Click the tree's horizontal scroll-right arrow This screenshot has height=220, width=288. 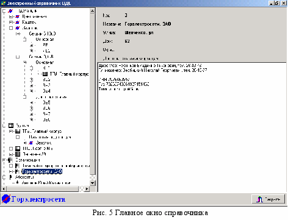[x=87, y=189]
